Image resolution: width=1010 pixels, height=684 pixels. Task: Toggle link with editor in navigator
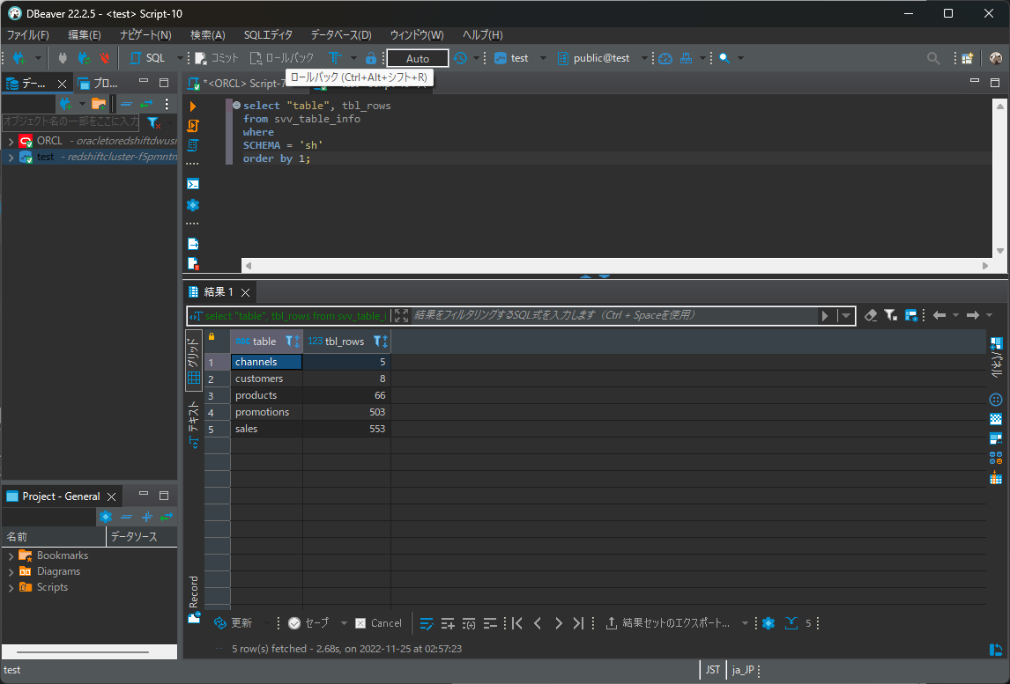point(147,104)
